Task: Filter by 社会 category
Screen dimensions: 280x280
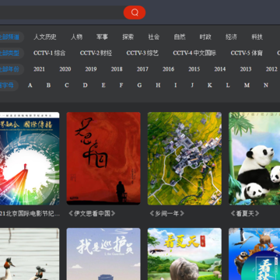Action: (154, 37)
